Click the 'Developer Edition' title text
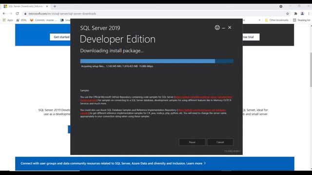 tap(117, 39)
